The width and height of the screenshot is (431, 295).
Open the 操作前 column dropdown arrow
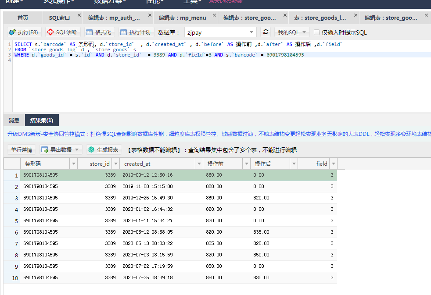coord(247,164)
